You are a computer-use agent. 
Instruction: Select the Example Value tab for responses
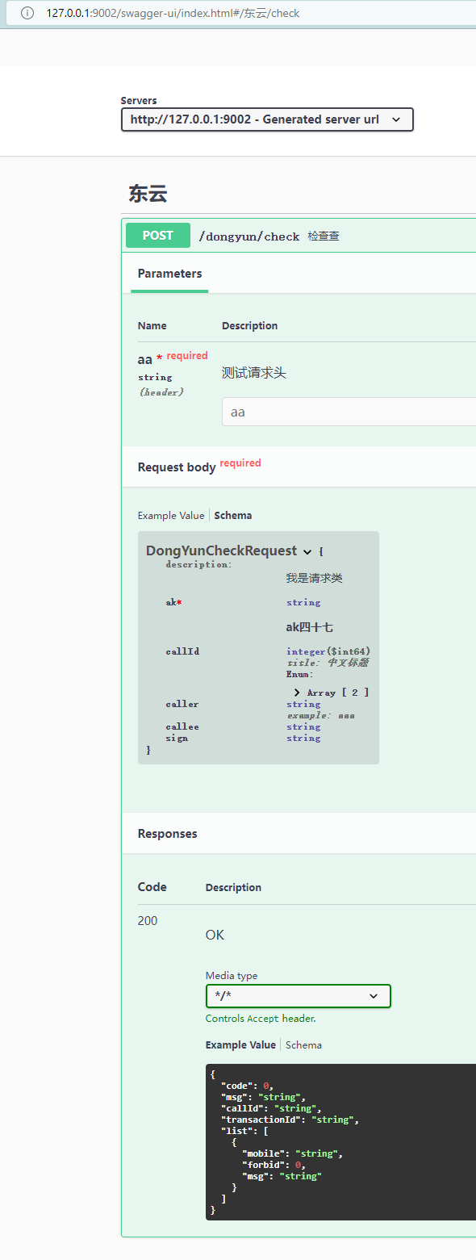coord(240,1044)
